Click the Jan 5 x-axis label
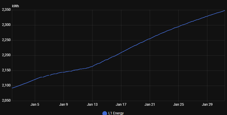 coord(35,105)
